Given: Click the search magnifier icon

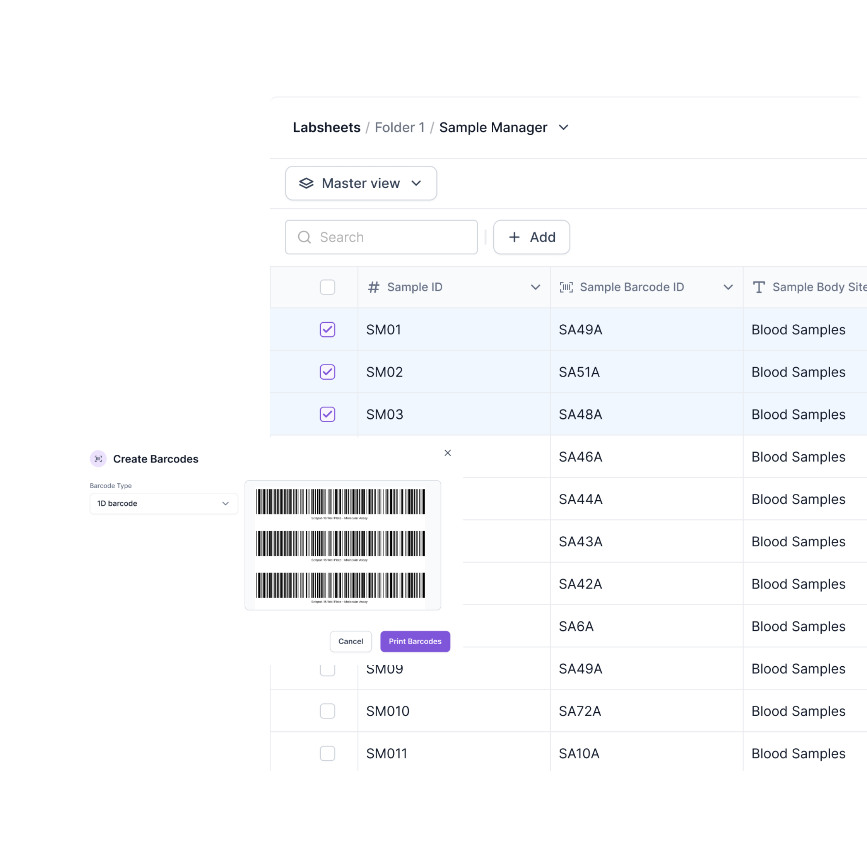Looking at the screenshot, I should [304, 237].
